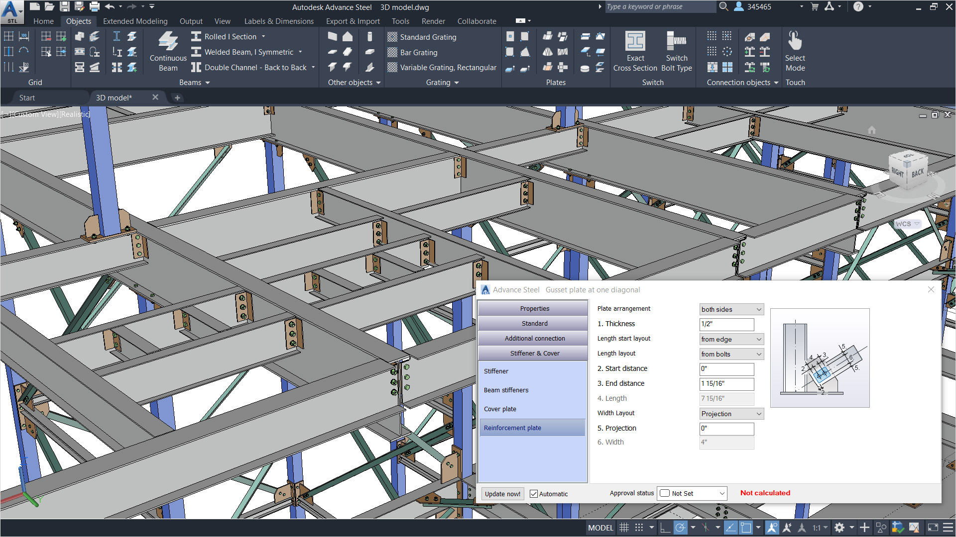Toggle ortho mode in status bar
Image resolution: width=956 pixels, height=537 pixels.
point(665,528)
